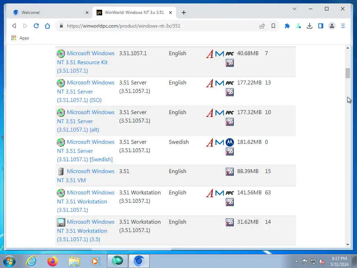357x268 pixels.
Task: Click the green flask toolbar icon
Action: 298,26
